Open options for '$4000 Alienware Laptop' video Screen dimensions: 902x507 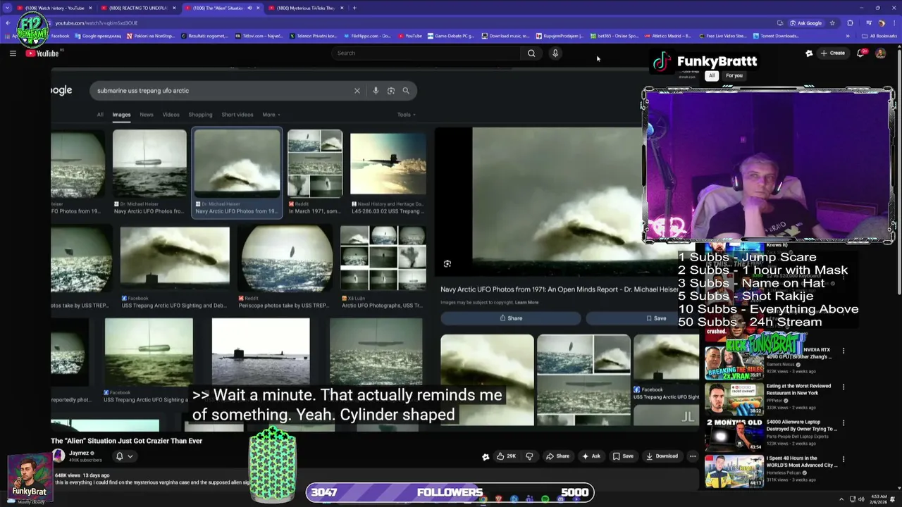(x=844, y=423)
